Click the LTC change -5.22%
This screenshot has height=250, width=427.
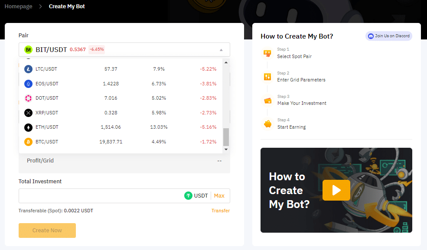coord(208,69)
